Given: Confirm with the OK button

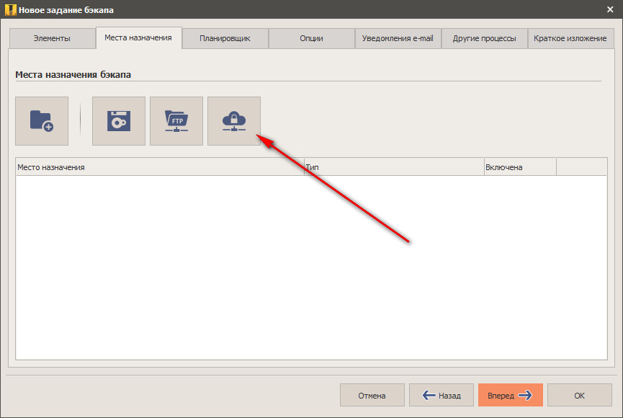Looking at the screenshot, I should (x=580, y=396).
